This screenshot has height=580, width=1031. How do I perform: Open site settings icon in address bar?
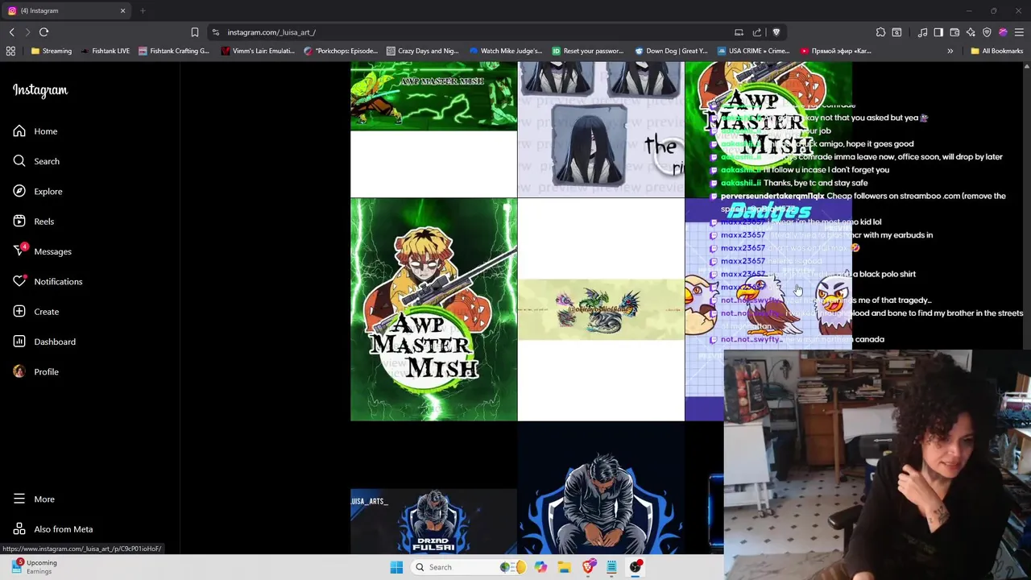[x=215, y=32]
